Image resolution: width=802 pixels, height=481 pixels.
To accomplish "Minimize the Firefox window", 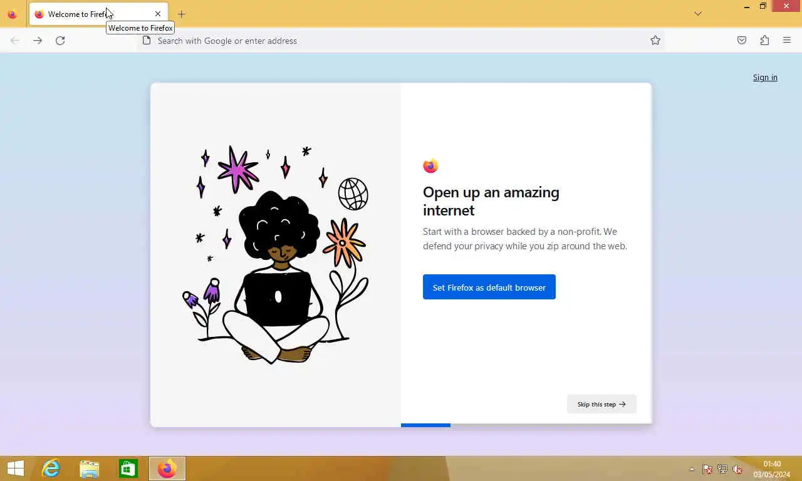I will click(x=746, y=6).
